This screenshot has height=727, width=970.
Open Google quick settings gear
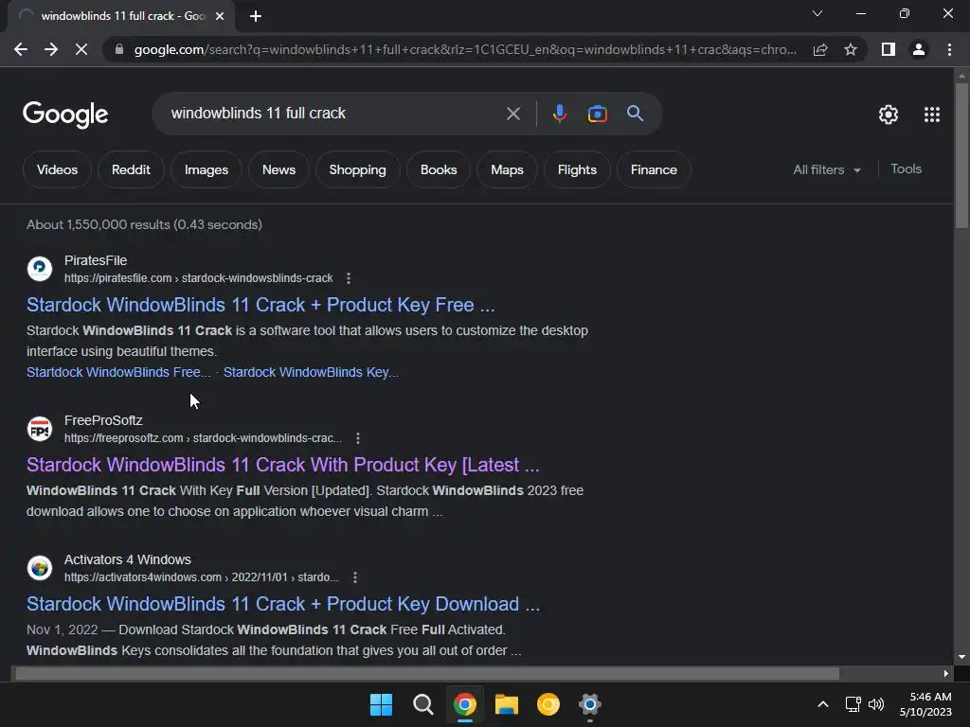click(x=889, y=115)
